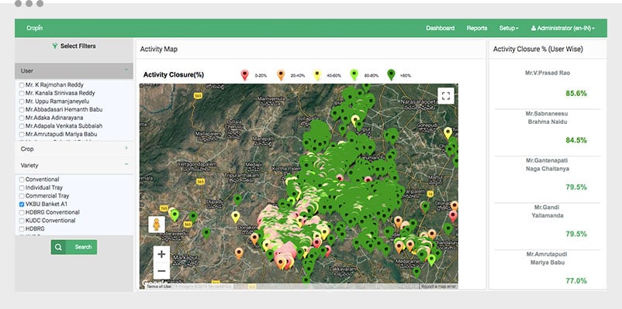
Task: Check the HDBRG Conventional variety
Action: click(x=22, y=213)
